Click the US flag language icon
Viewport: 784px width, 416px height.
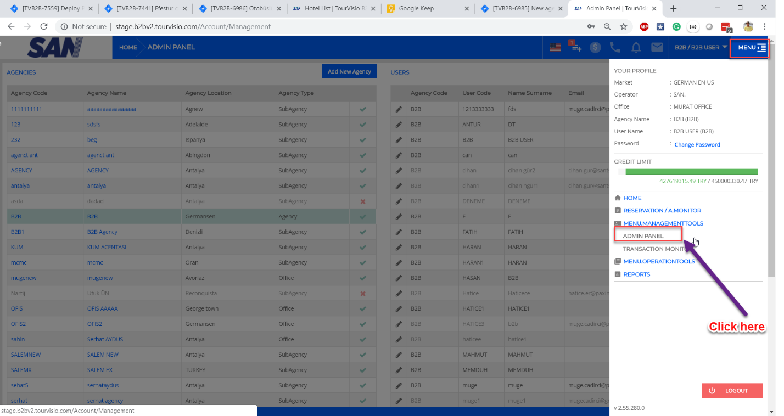point(555,48)
